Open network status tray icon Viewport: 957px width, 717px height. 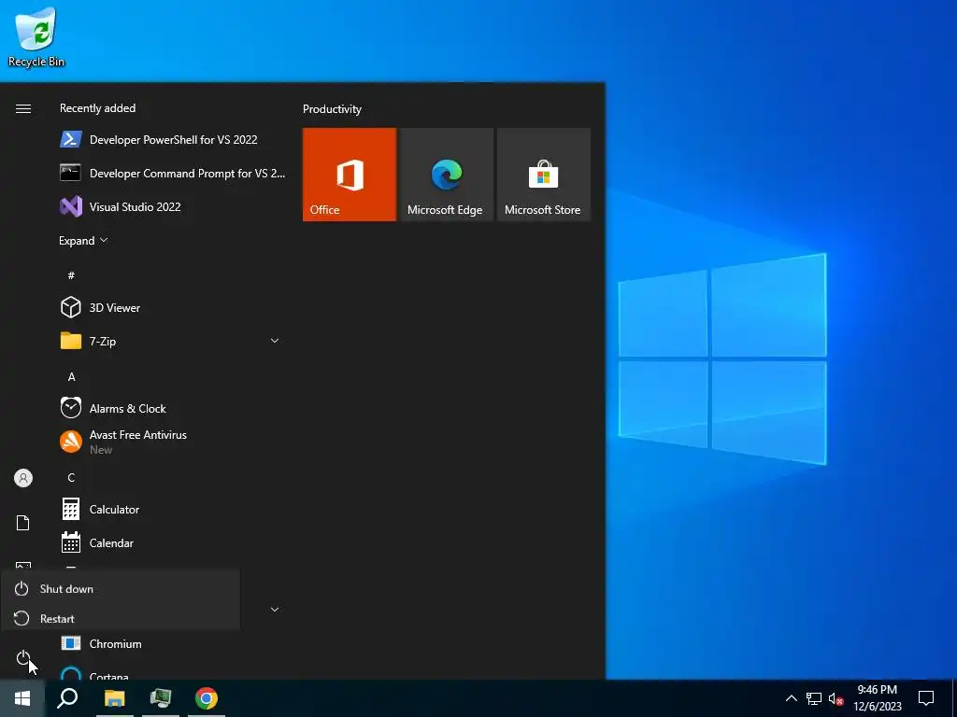pos(814,698)
